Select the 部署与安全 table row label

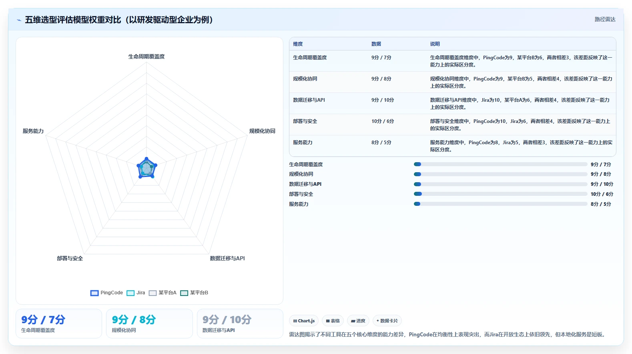(305, 121)
